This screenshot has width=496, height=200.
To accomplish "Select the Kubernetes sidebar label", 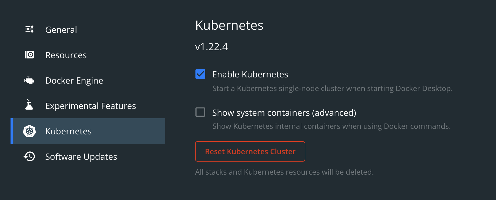I will (68, 131).
